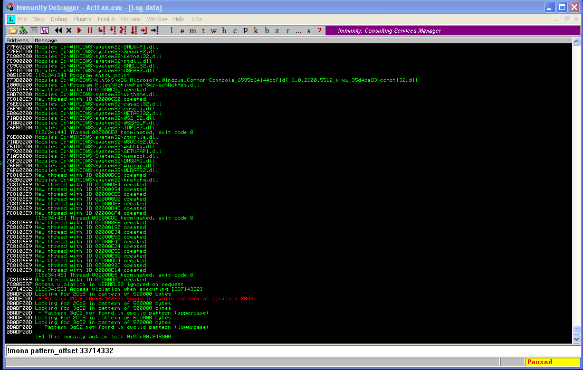
Task: Open the Help menu
Action: 178,19
